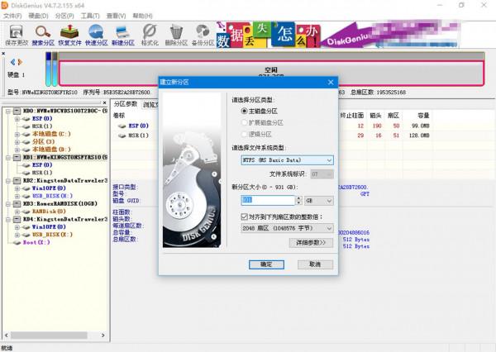Collapse the HD1 disk tree node
The height and width of the screenshot is (352, 496).
[8, 157]
